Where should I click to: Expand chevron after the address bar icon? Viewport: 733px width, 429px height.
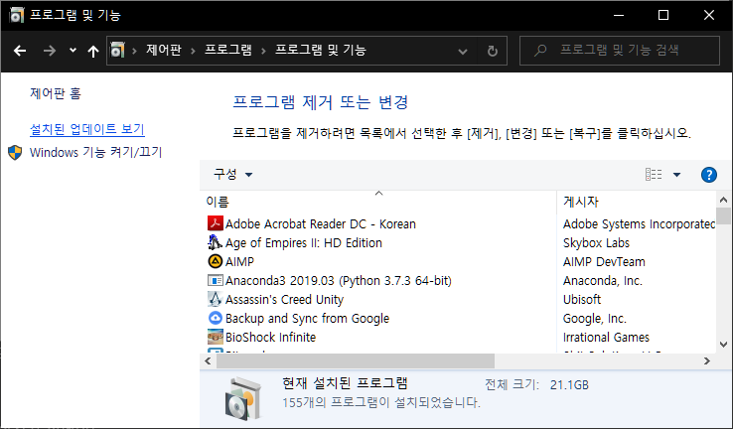pos(135,51)
